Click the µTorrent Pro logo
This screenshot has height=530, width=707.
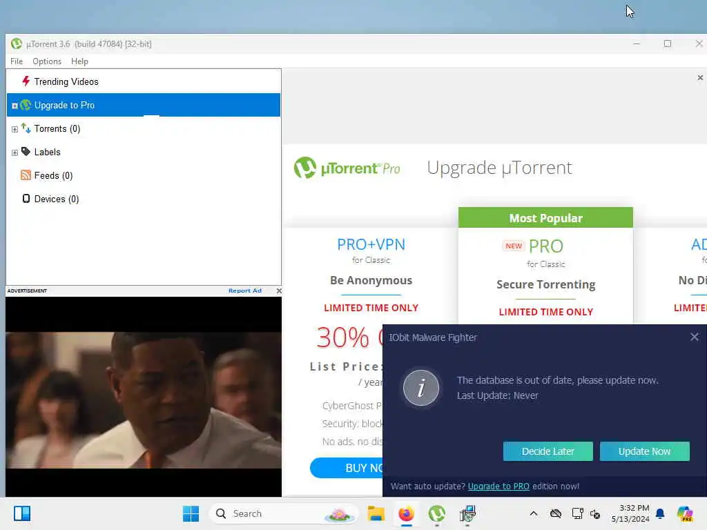click(x=347, y=168)
